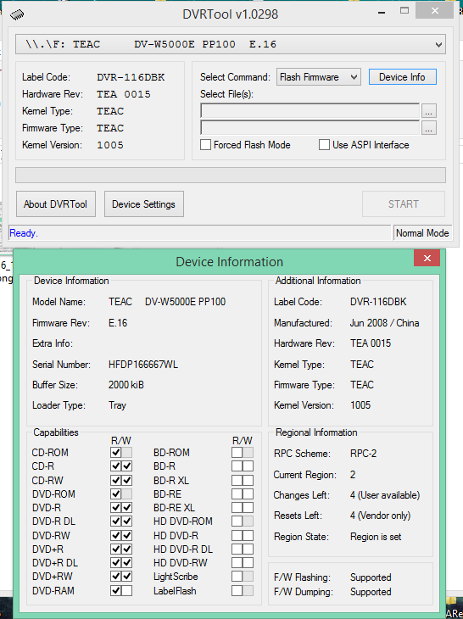Toggle LabelFlash checkbox
Image resolution: width=463 pixels, height=619 pixels.
(237, 591)
